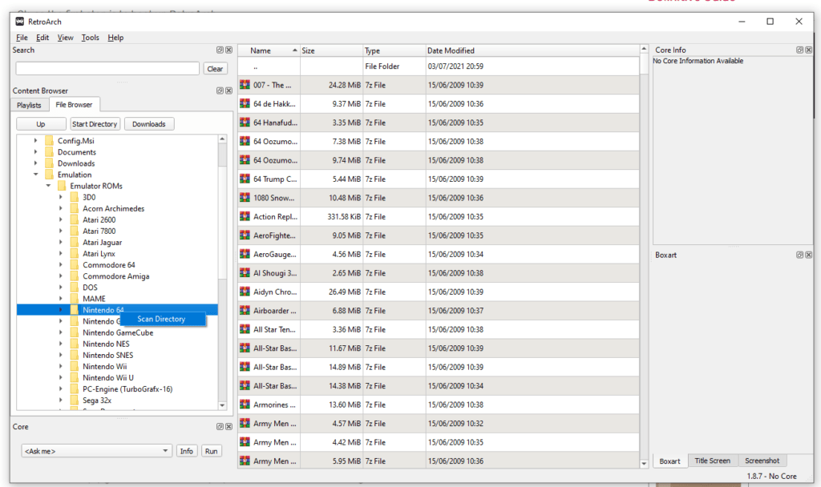Select the archive icon for Aidyn Chro
Viewport: 821px width, 487px height.
(245, 292)
